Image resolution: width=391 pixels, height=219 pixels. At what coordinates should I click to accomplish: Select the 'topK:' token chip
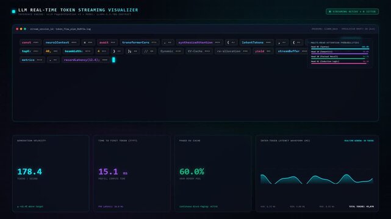[30, 51]
